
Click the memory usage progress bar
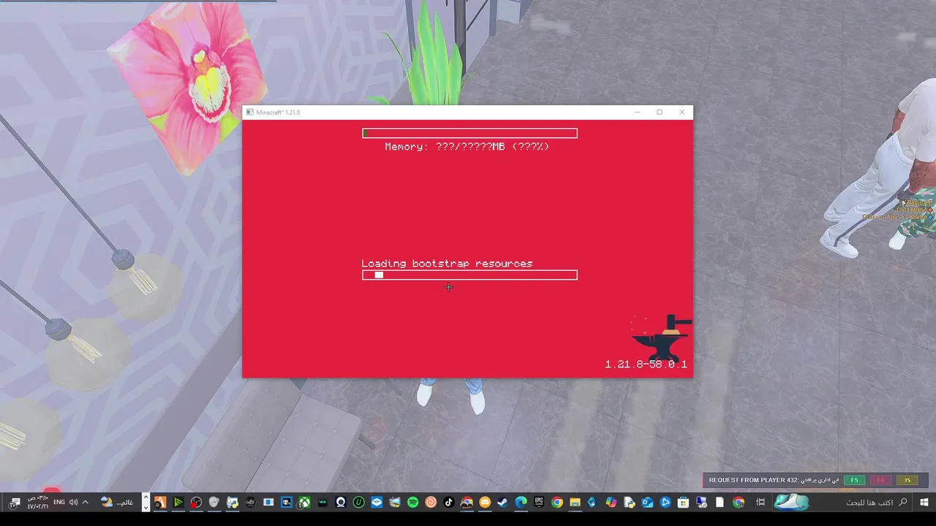469,133
